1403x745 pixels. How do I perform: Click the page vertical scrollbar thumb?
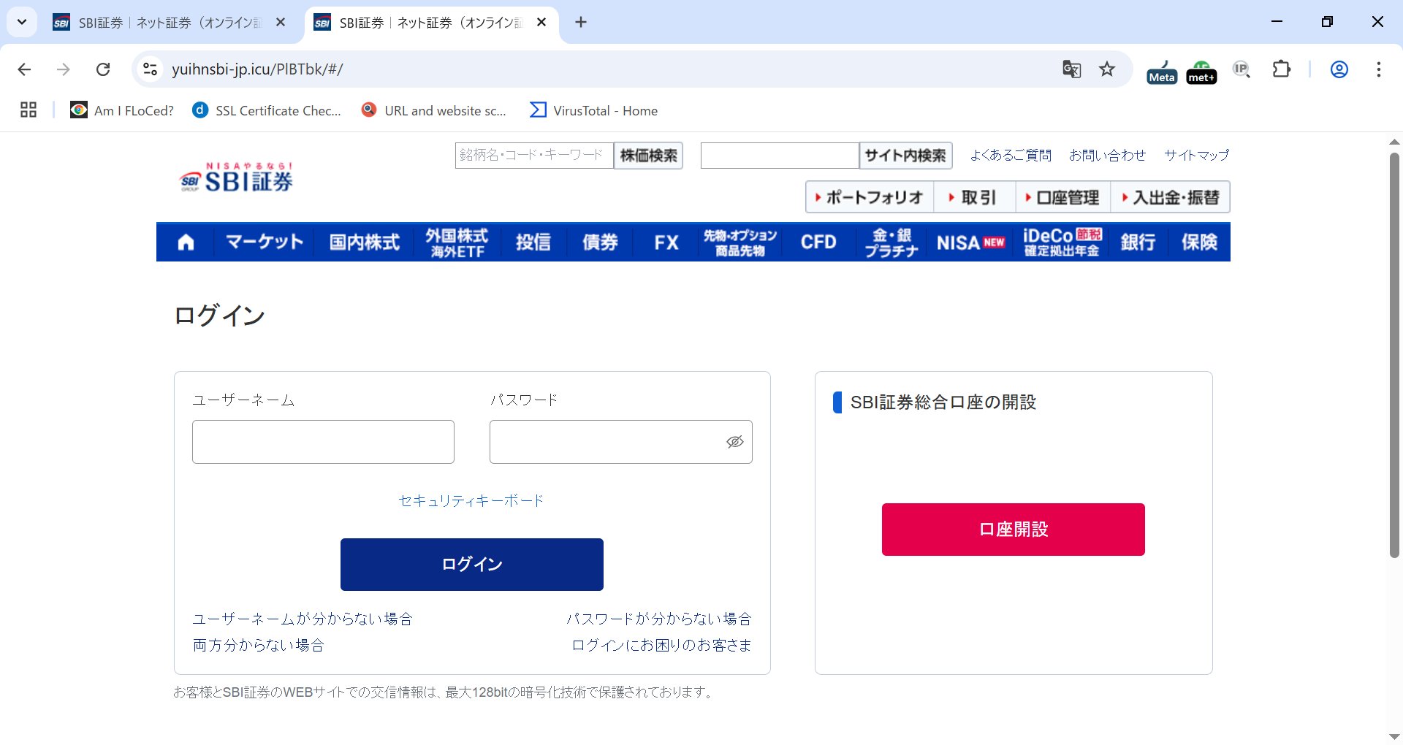[x=1394, y=356]
